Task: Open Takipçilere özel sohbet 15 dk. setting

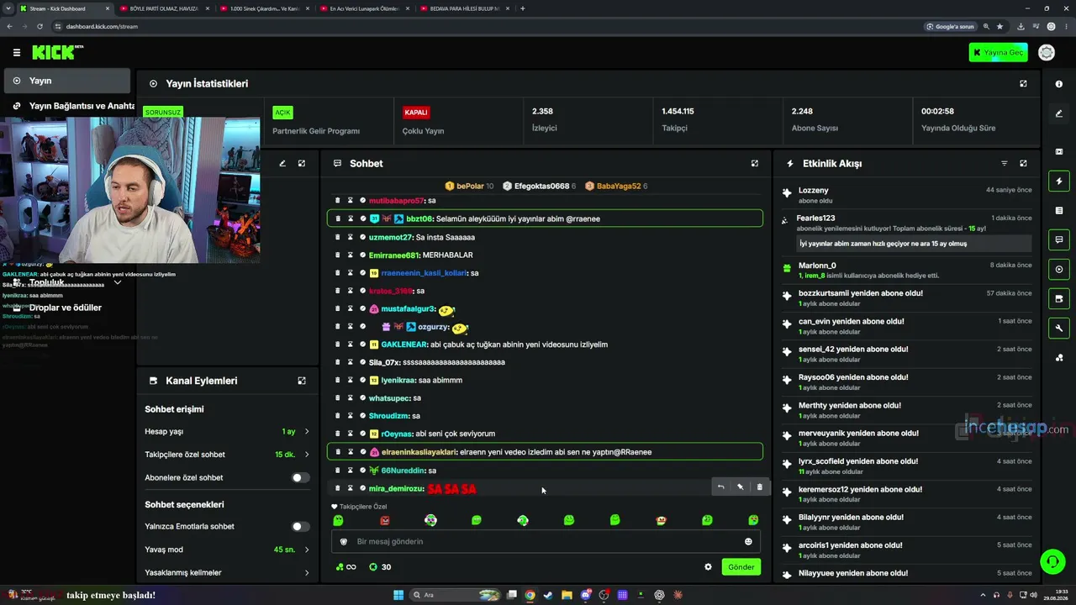Action: (x=227, y=455)
